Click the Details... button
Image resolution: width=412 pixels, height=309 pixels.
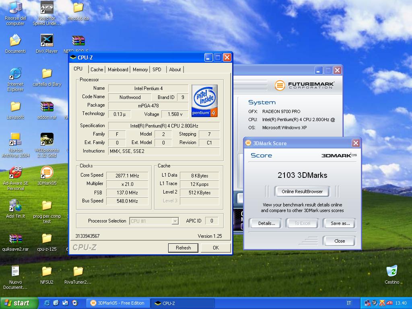[266, 223]
